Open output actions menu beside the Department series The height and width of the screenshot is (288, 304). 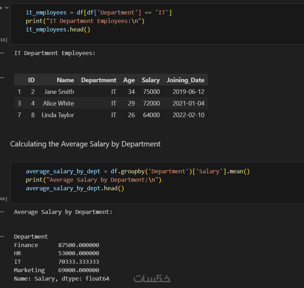pyautogui.click(x=2, y=236)
